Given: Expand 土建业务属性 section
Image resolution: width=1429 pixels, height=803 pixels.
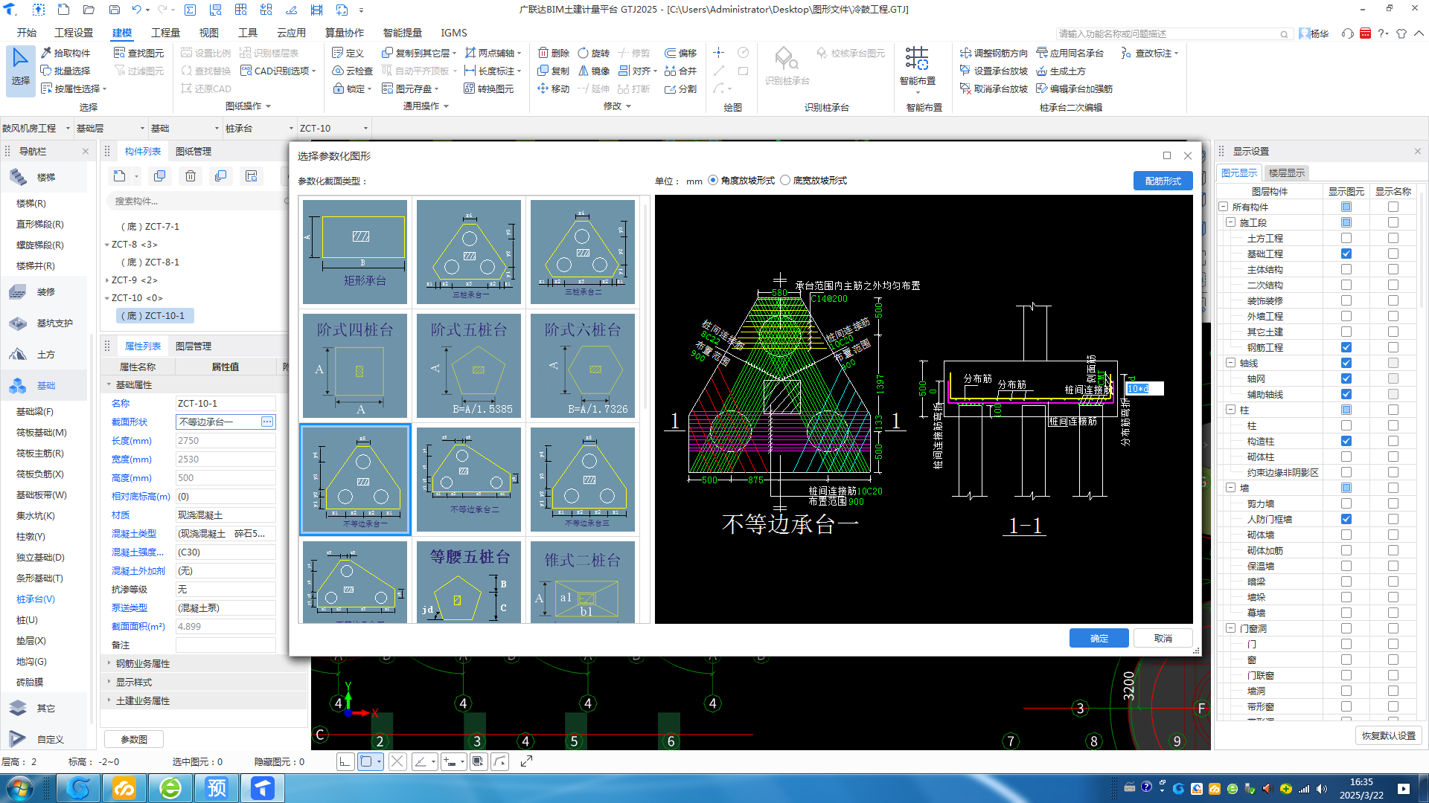Looking at the screenshot, I should click(109, 700).
